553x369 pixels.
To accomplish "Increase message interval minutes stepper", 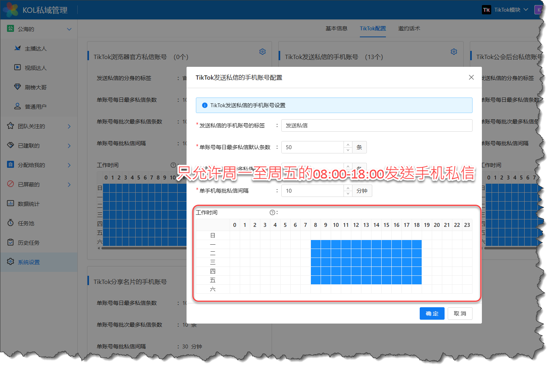I will [348, 188].
